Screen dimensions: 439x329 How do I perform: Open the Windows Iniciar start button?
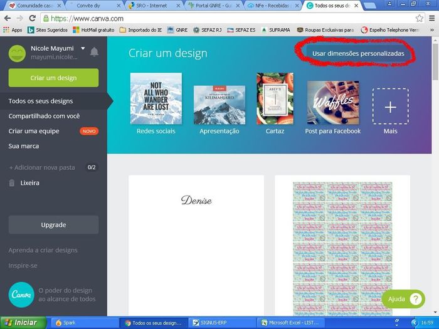(24, 323)
